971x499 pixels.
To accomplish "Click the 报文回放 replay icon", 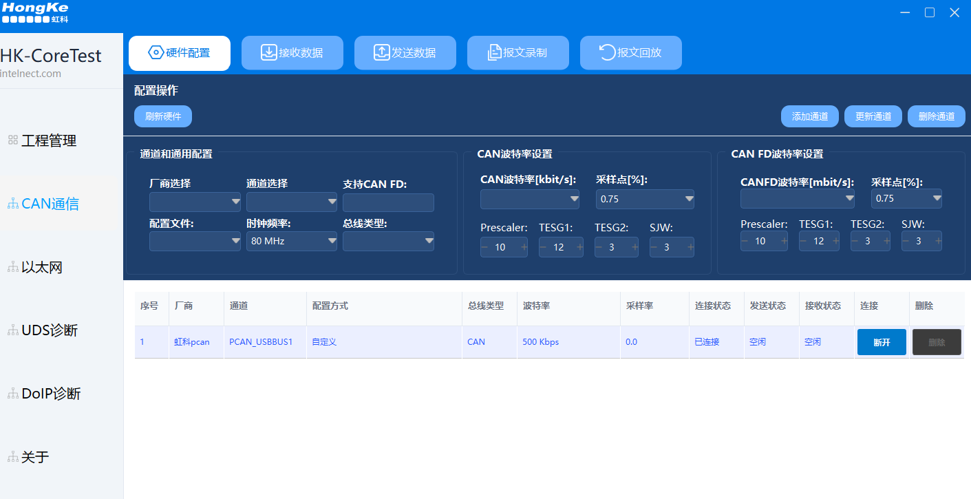I will tap(608, 53).
